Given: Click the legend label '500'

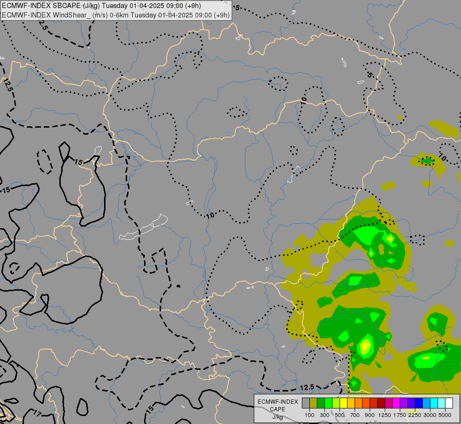Looking at the screenshot, I should [x=340, y=415].
